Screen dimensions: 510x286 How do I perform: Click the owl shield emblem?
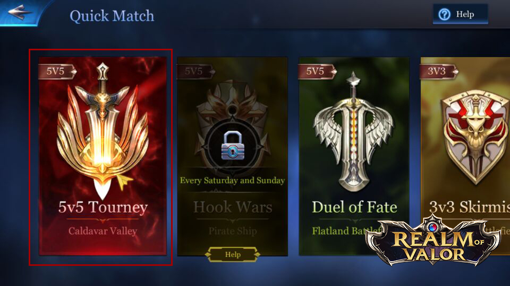[x=475, y=136]
